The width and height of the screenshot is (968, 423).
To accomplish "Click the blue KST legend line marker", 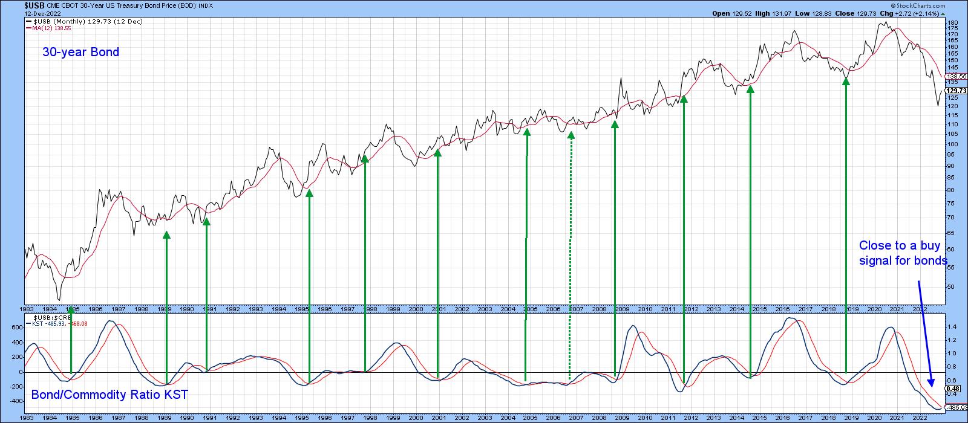I will tap(28, 323).
